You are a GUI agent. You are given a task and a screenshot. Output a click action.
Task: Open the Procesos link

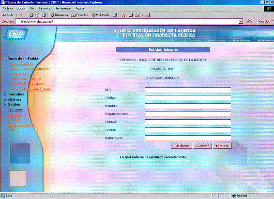click(x=15, y=109)
